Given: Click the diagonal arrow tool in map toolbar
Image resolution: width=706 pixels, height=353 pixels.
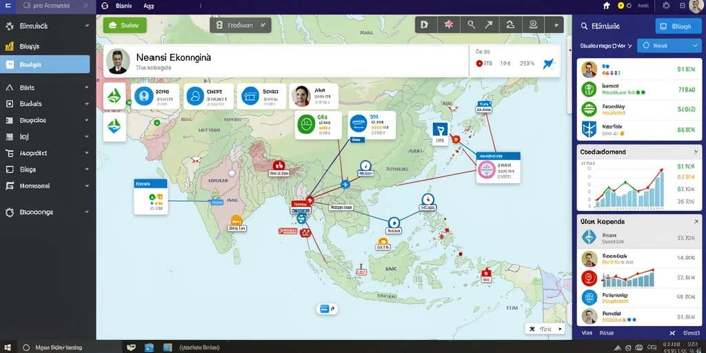Looking at the screenshot, I should (x=489, y=25).
